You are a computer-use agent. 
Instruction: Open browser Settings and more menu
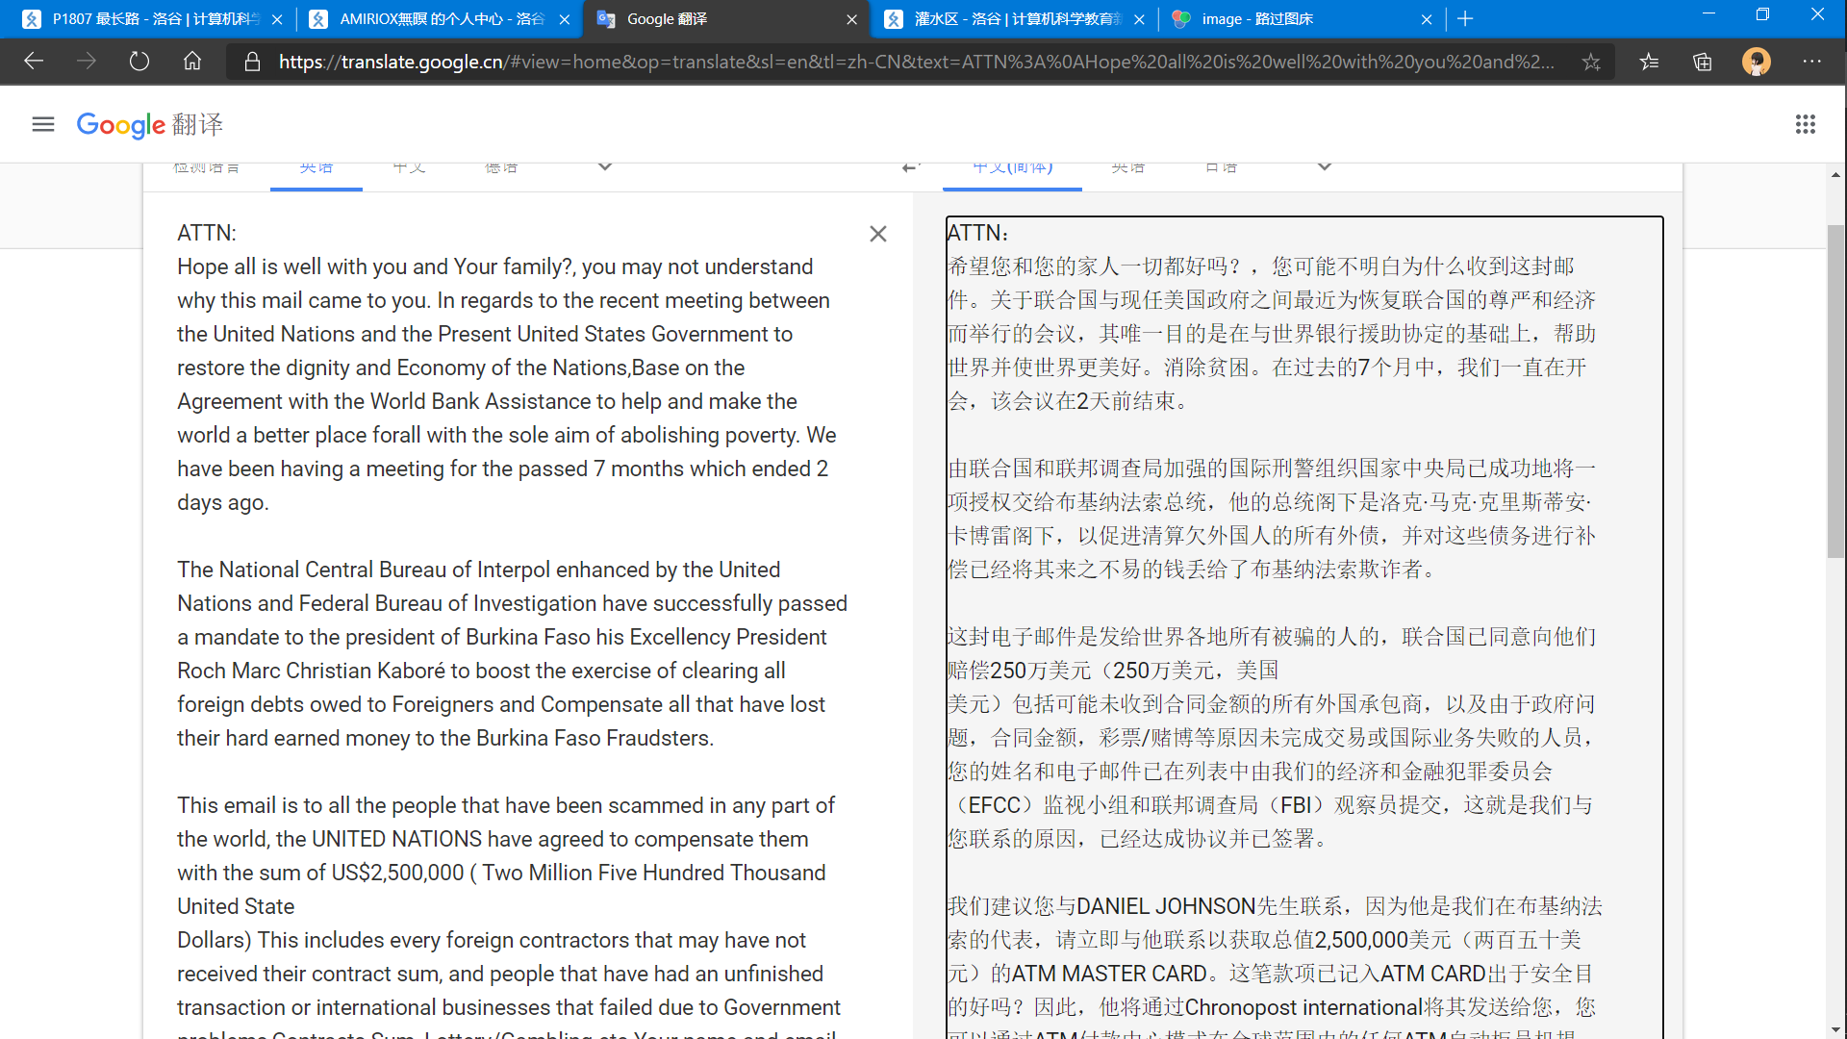coord(1812,62)
